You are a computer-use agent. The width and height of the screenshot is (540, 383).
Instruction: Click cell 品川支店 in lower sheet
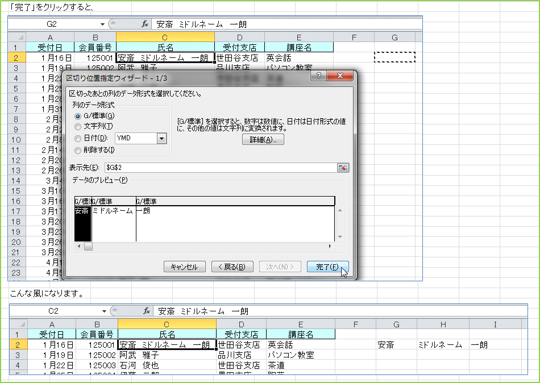242,355
